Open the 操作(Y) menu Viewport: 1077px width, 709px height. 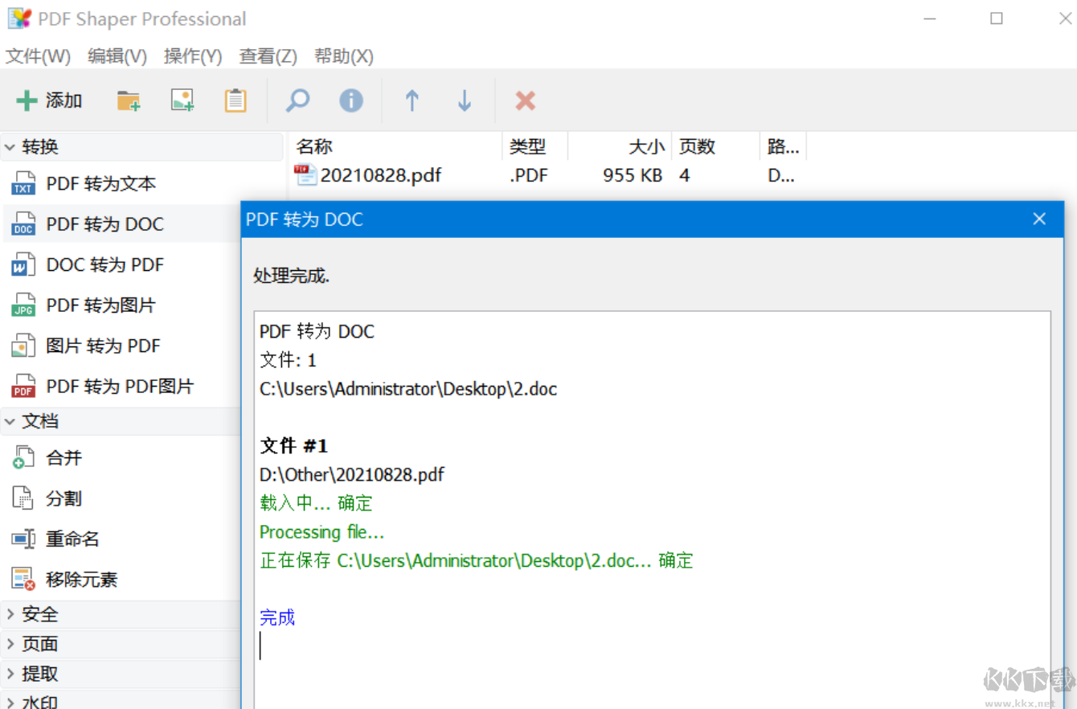tap(193, 56)
